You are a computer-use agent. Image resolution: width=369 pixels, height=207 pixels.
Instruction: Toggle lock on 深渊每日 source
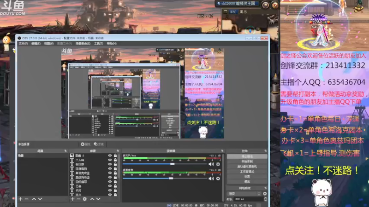pos(115,168)
